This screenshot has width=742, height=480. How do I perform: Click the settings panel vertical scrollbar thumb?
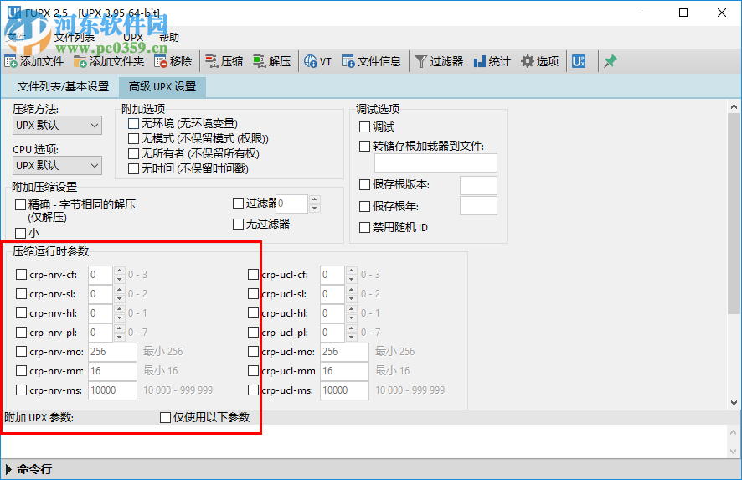tap(734, 214)
